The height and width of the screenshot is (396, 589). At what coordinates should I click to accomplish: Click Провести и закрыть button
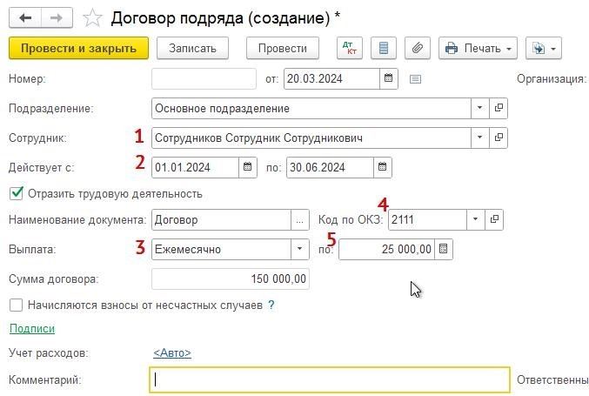tap(78, 48)
